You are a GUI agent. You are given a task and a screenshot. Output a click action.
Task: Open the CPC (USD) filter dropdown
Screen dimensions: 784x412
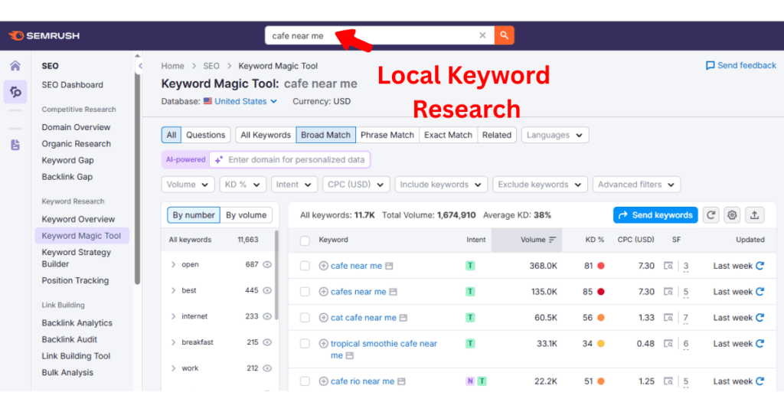[355, 185]
